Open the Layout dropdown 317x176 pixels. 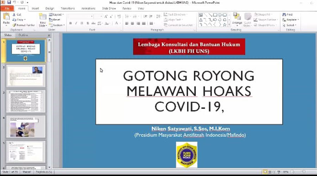coord(56,14)
